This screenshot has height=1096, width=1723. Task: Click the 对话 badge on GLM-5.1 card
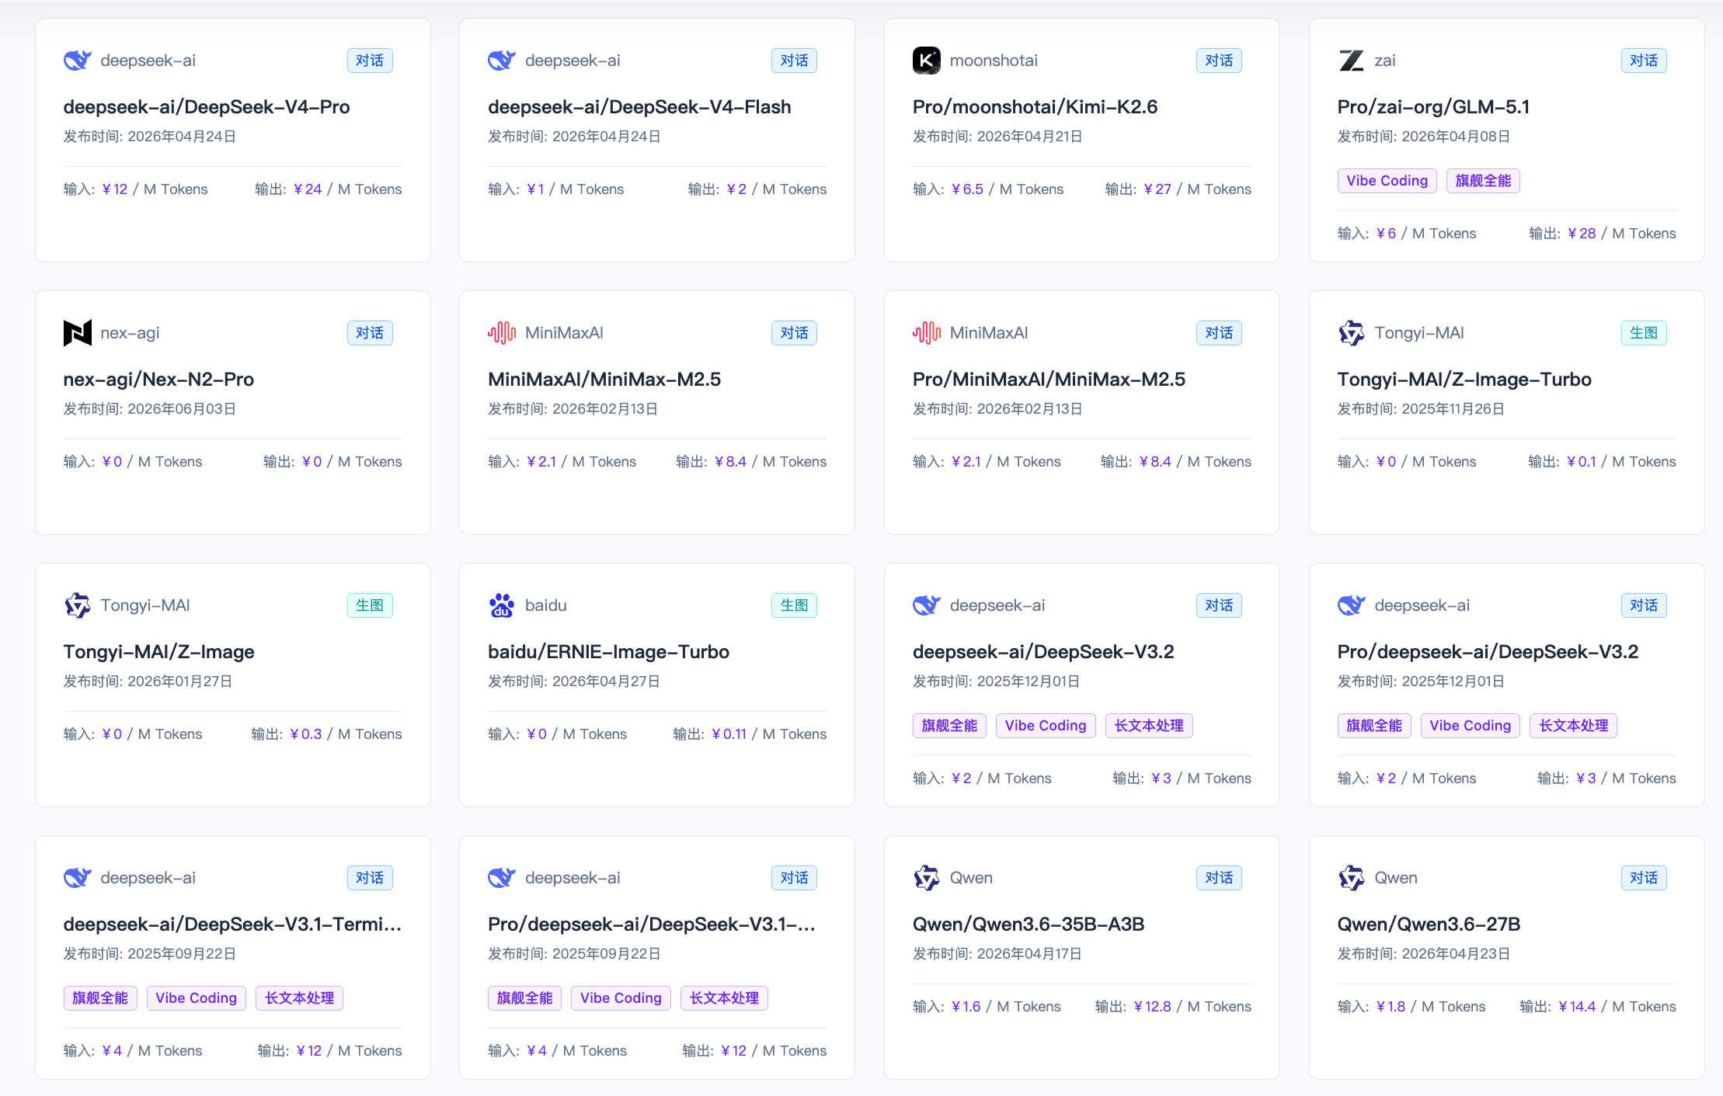coord(1644,61)
